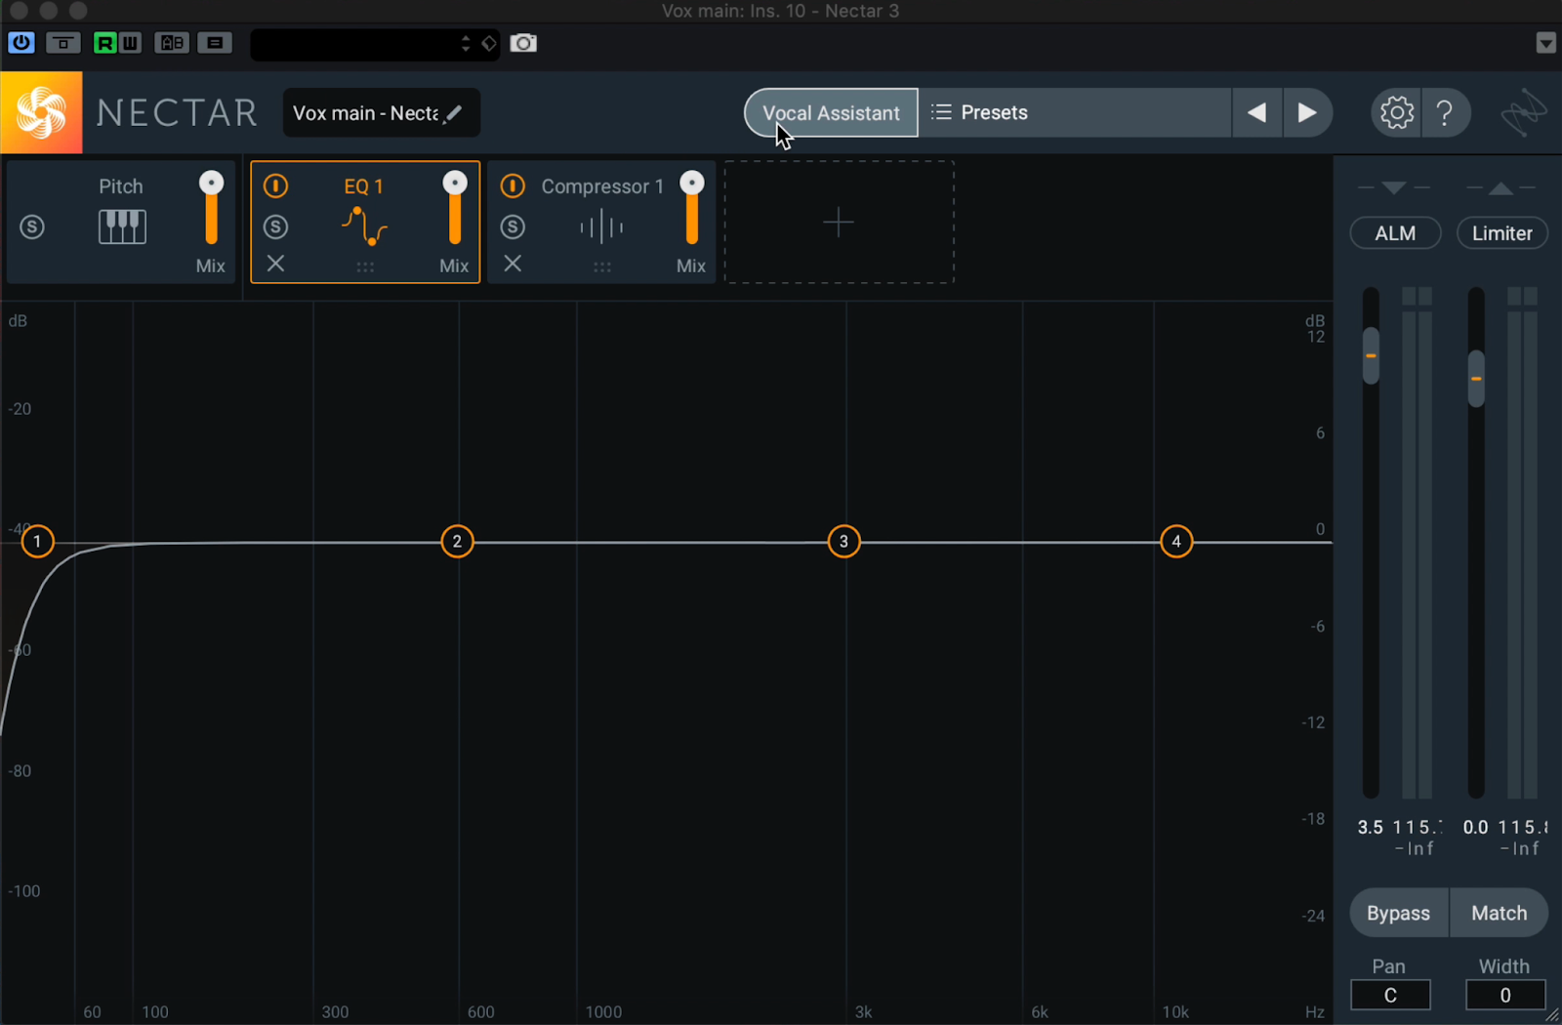Select EQ node 1
The height and width of the screenshot is (1025, 1562).
click(37, 541)
